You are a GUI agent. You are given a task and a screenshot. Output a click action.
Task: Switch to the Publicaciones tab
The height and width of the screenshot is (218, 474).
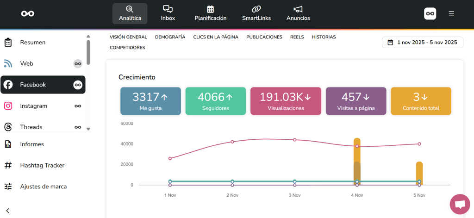coord(264,37)
